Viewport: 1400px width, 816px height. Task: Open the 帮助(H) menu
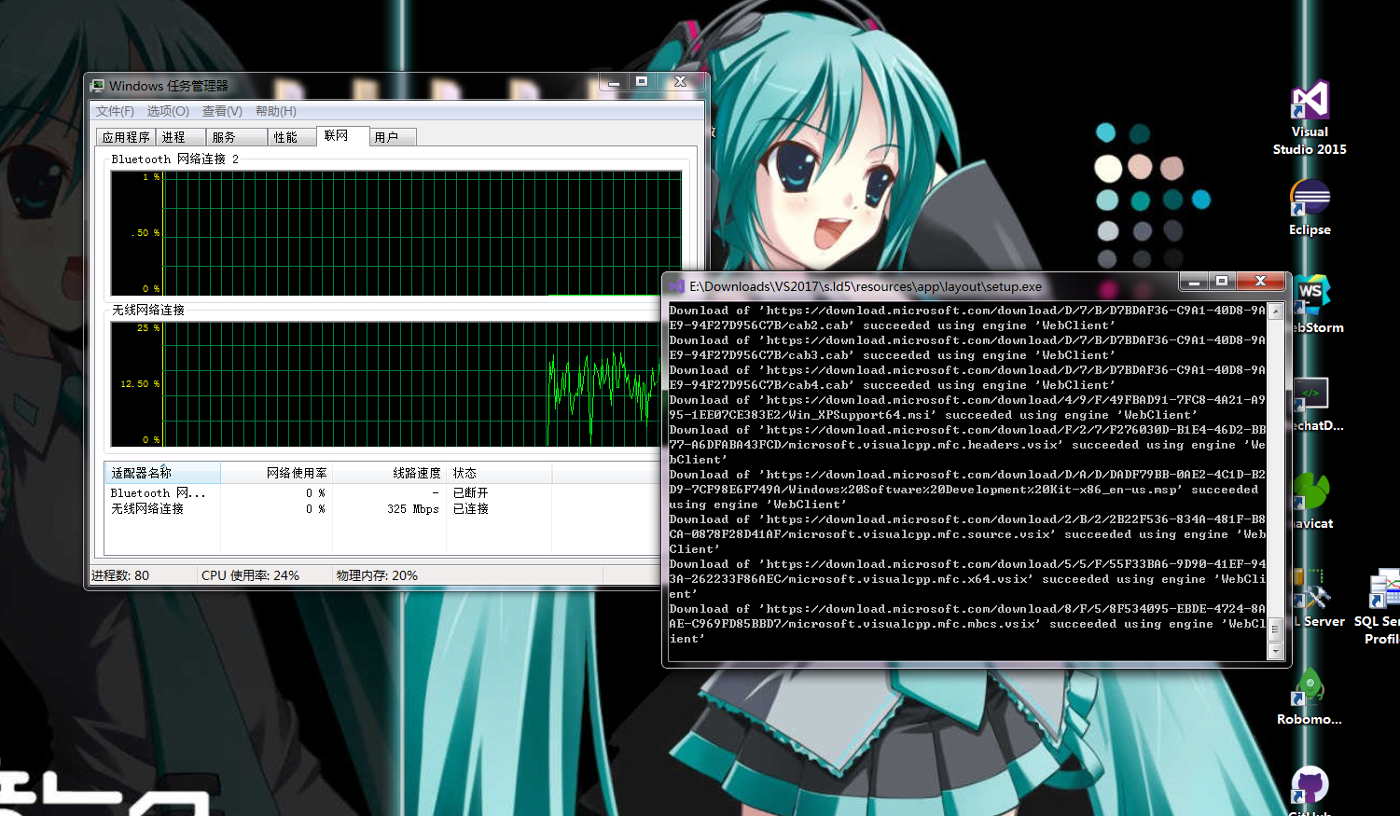(276, 111)
